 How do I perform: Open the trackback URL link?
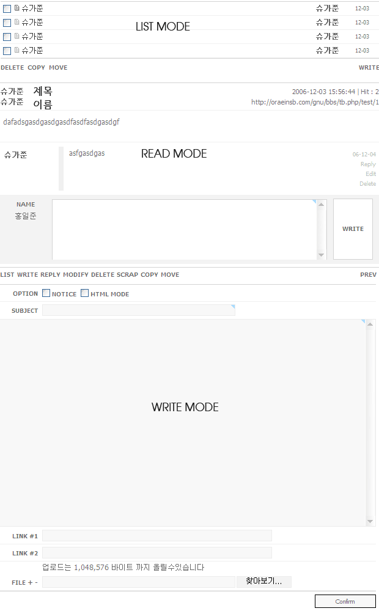[x=315, y=103]
